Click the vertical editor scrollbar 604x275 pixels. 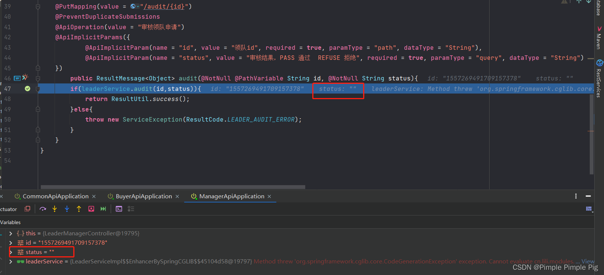pyautogui.click(x=591, y=134)
